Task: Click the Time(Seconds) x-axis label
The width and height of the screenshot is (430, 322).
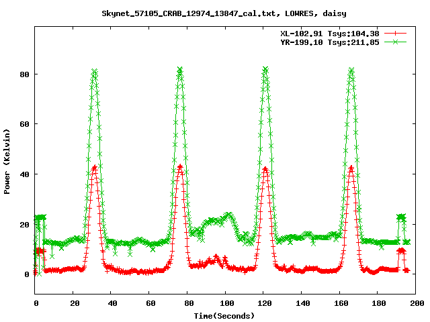Action: (x=224, y=316)
